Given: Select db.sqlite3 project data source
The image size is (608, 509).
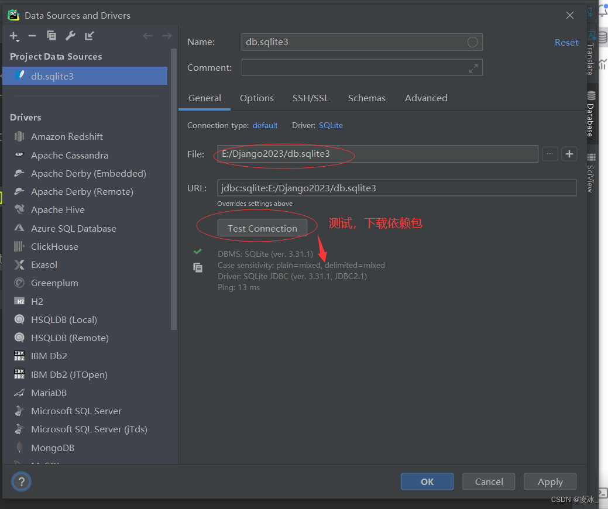Looking at the screenshot, I should click(x=85, y=76).
